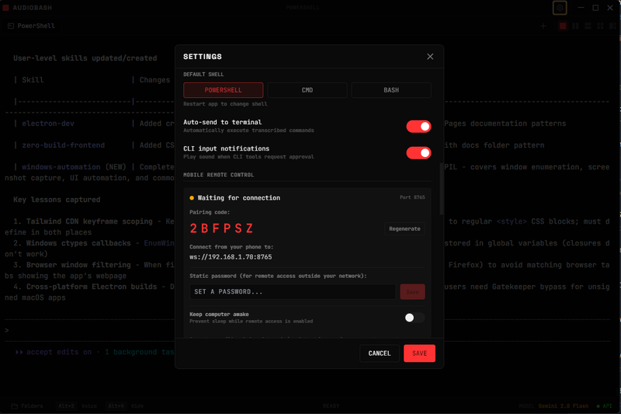Switch to the PowerShell terminal tab
This screenshot has width=621, height=414.
[31, 26]
